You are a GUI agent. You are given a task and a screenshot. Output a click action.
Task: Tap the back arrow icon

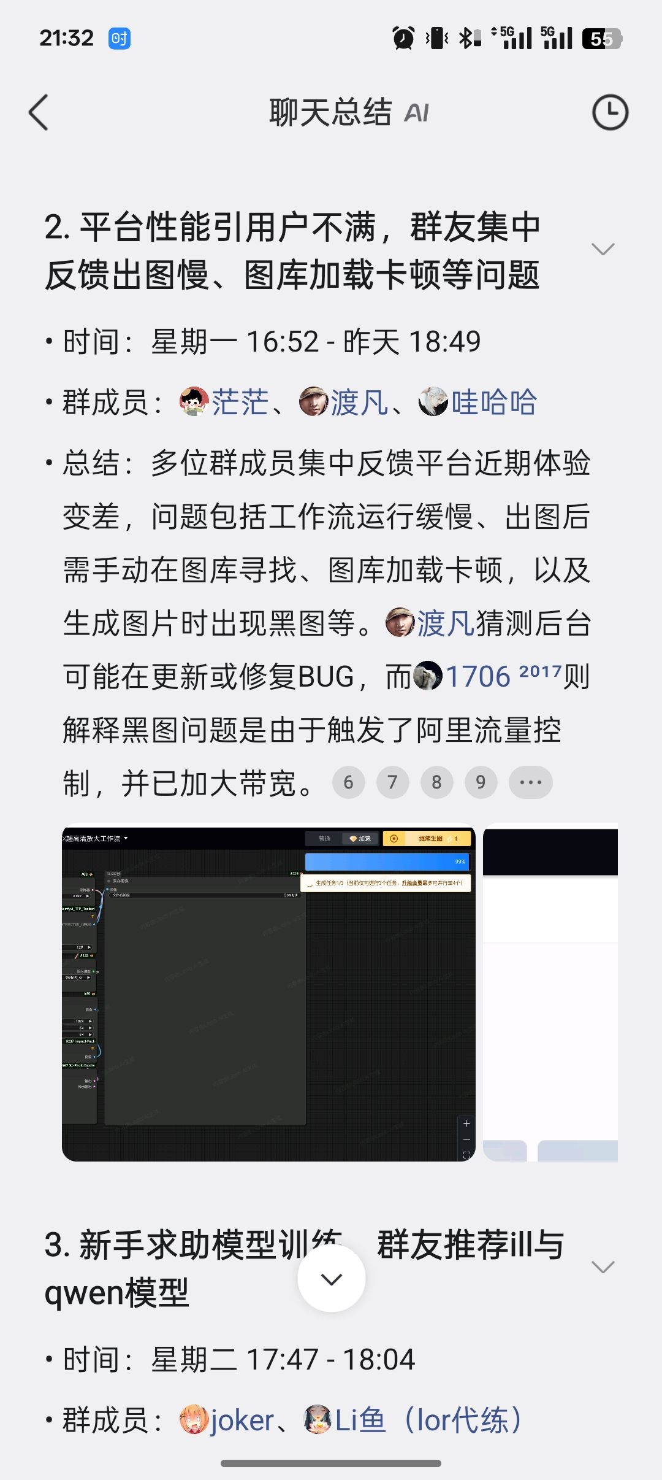pyautogui.click(x=39, y=112)
